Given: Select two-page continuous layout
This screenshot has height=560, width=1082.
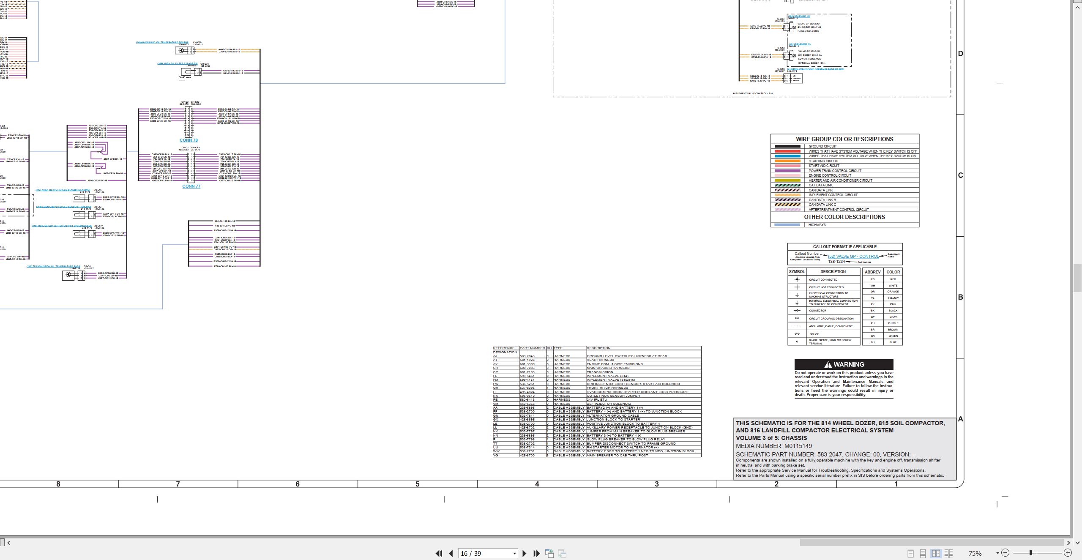Looking at the screenshot, I should pos(949,553).
